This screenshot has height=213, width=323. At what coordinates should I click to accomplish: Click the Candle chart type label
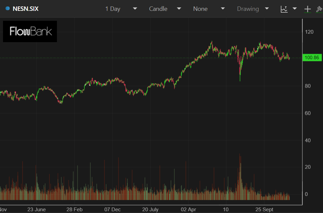tap(158, 9)
